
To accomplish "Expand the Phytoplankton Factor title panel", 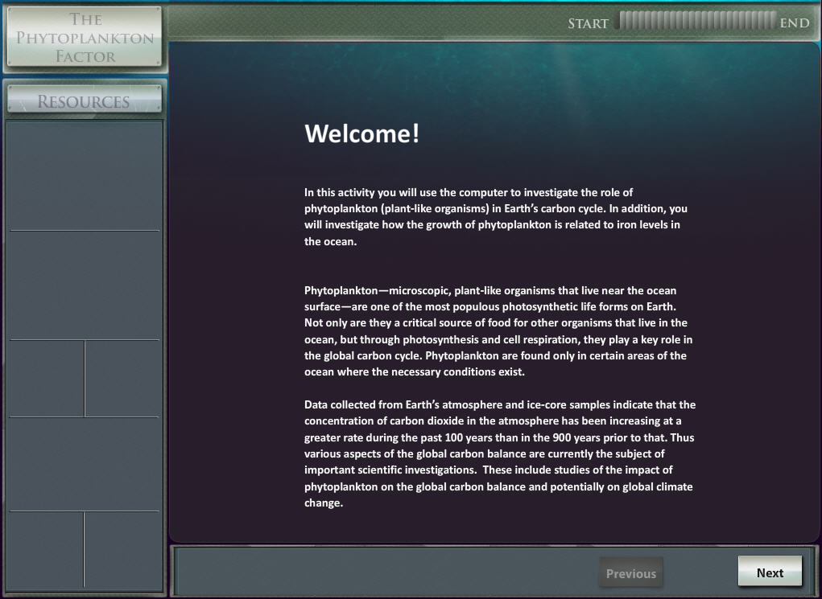I will [84, 36].
